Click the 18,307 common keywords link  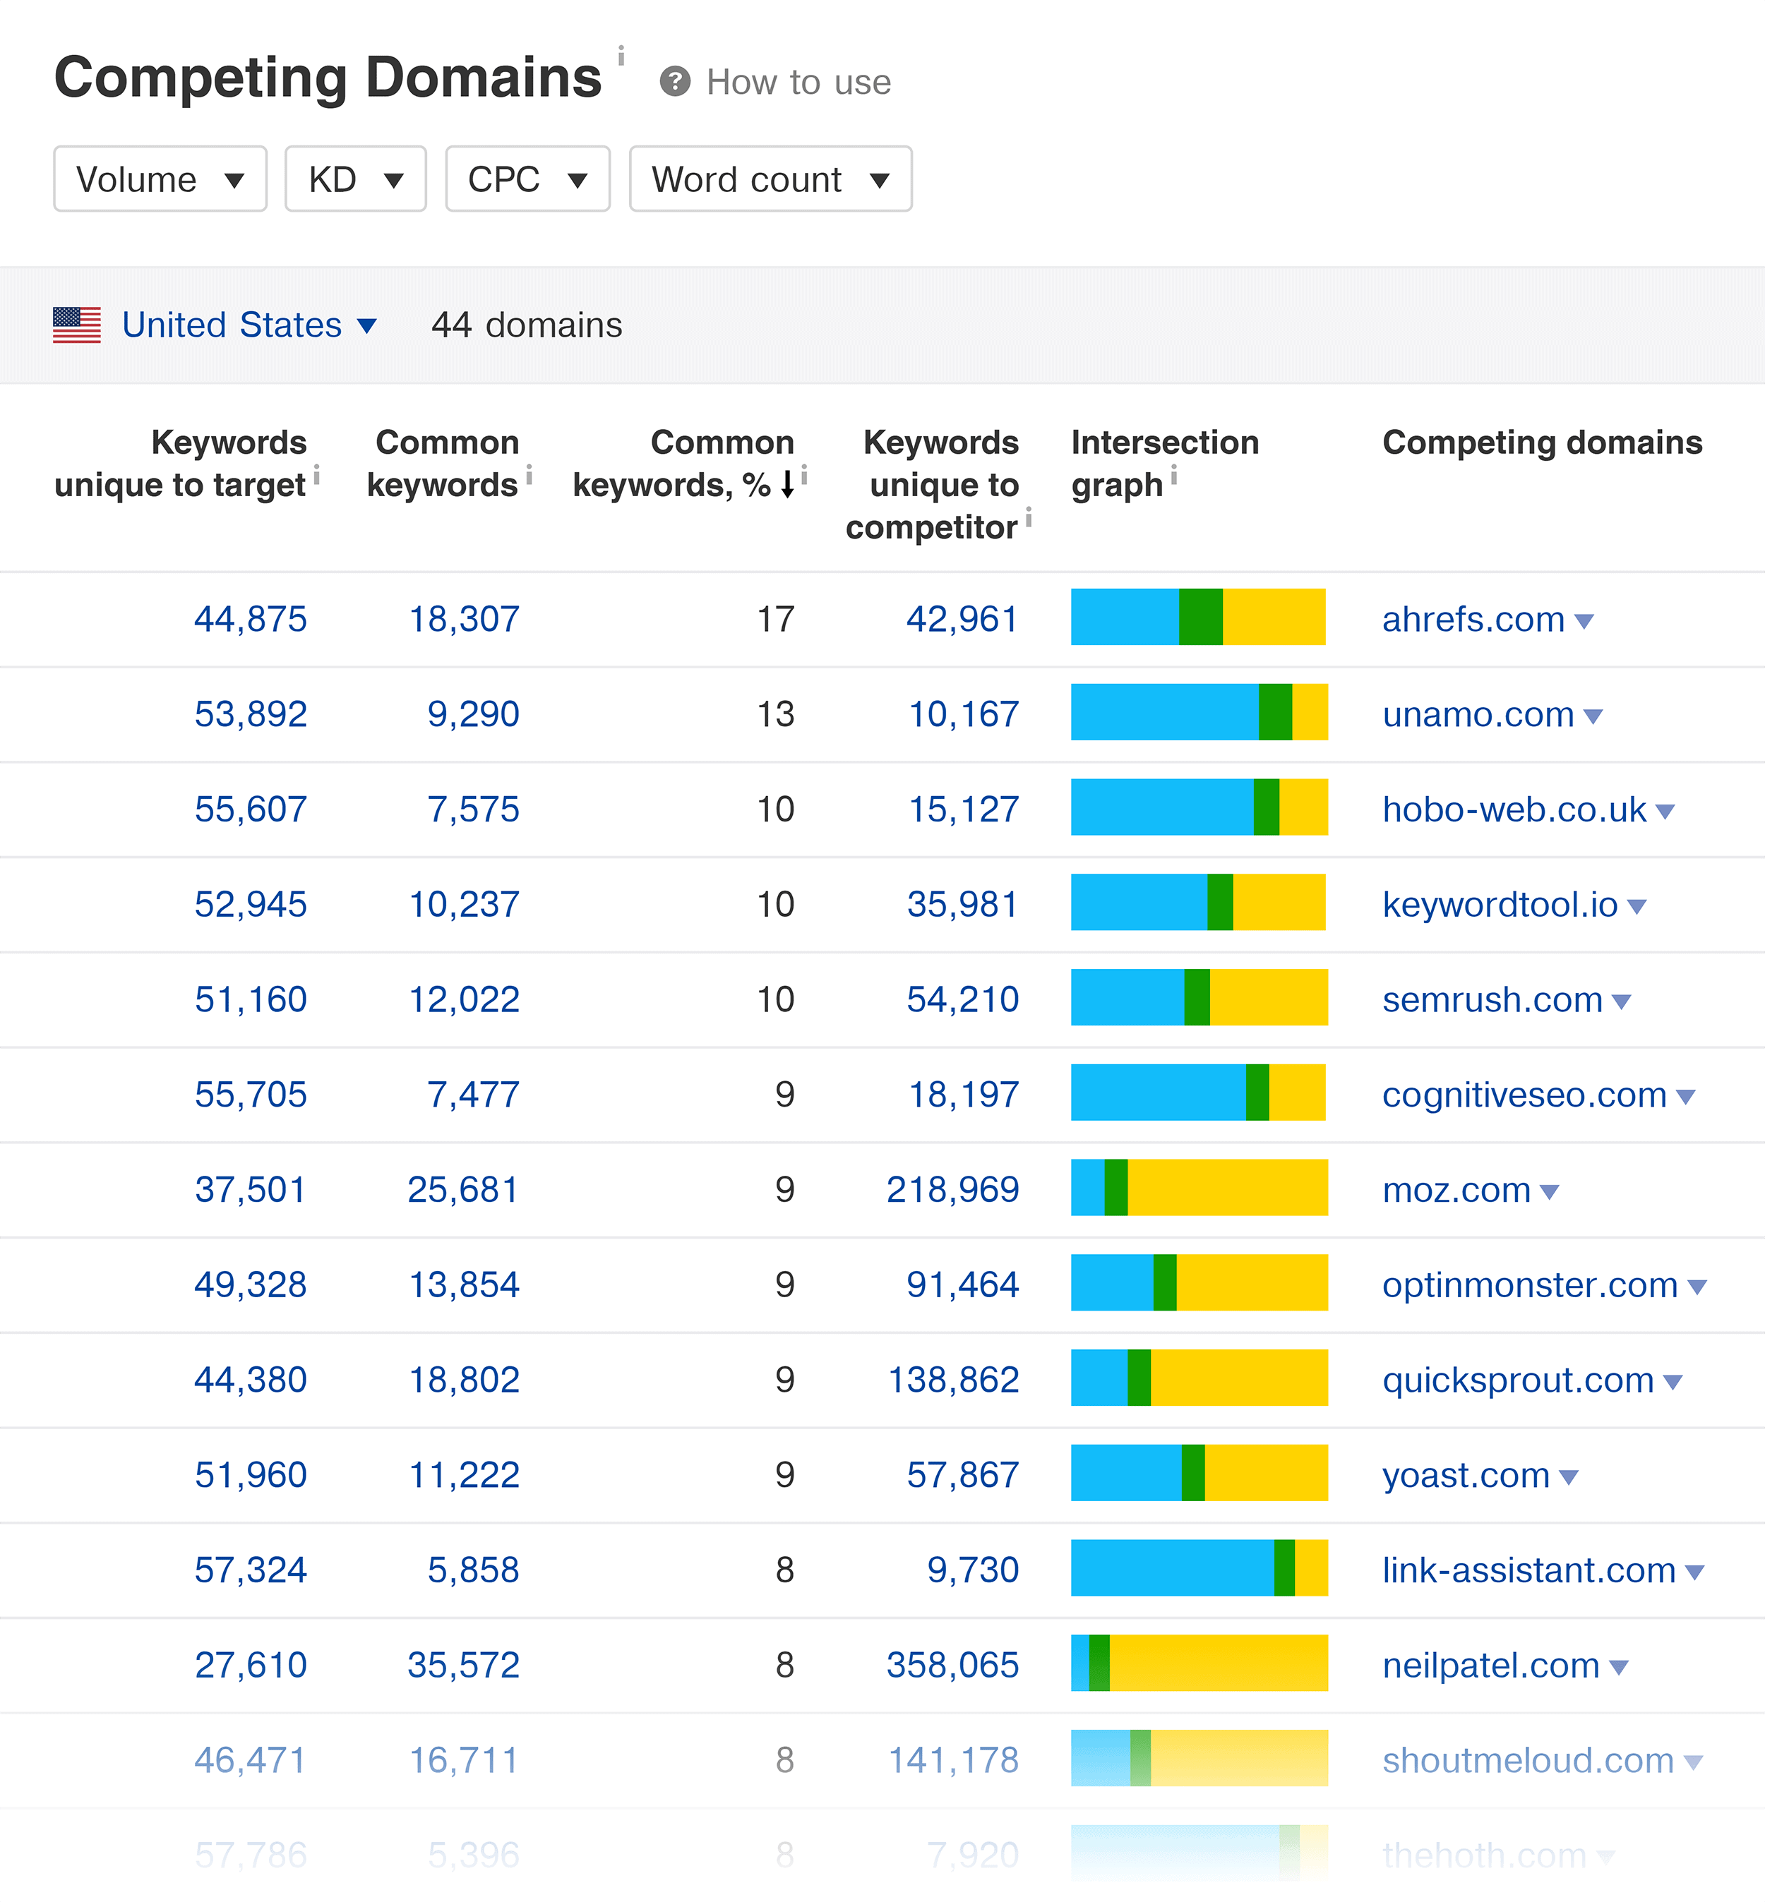tap(462, 619)
